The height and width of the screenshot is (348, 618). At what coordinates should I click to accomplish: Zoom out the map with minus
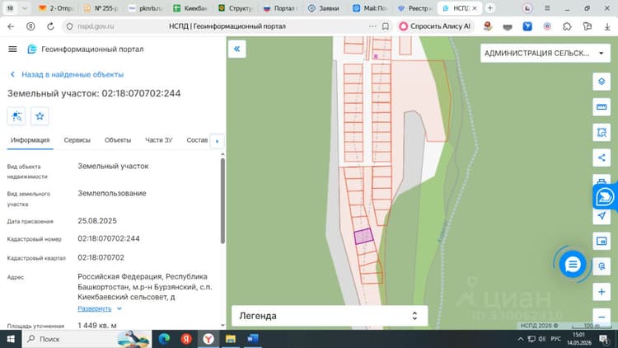point(602,317)
